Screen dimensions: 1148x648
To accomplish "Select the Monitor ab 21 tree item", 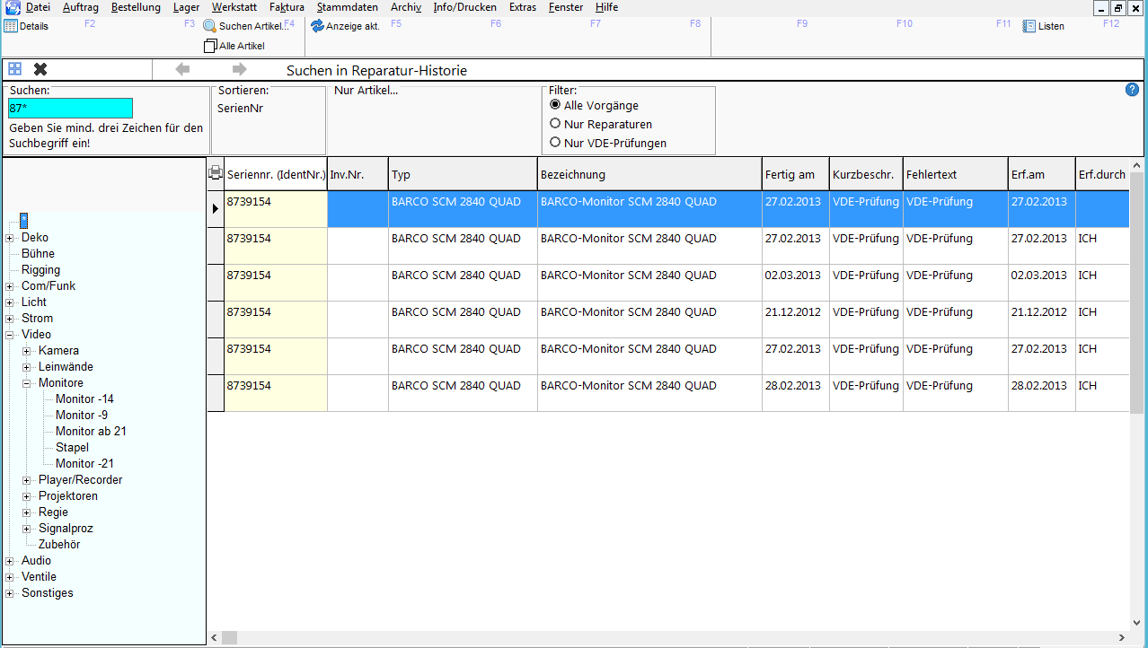I will tap(91, 432).
